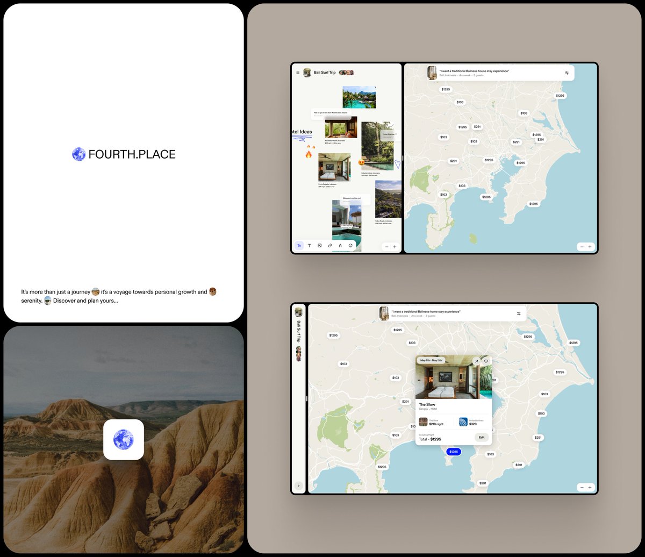Image resolution: width=645 pixels, height=557 pixels.
Task: Click the FOURTH.PLACE wordmark
Action: pos(132,154)
